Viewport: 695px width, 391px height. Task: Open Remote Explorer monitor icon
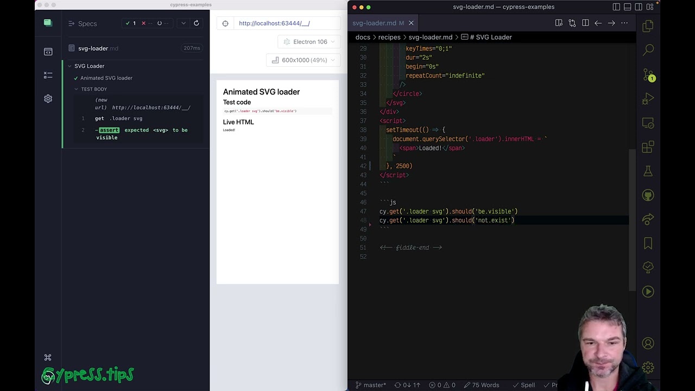(x=648, y=123)
